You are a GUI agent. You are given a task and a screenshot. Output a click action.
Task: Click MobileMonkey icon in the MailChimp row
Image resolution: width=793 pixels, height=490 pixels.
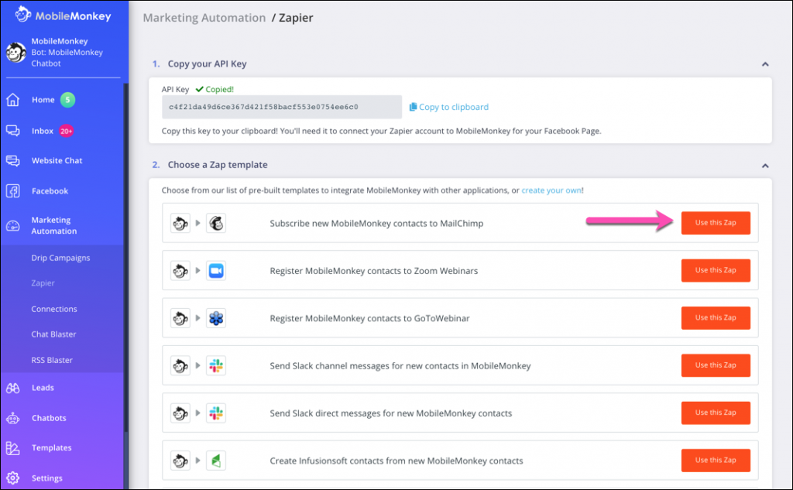coord(180,223)
